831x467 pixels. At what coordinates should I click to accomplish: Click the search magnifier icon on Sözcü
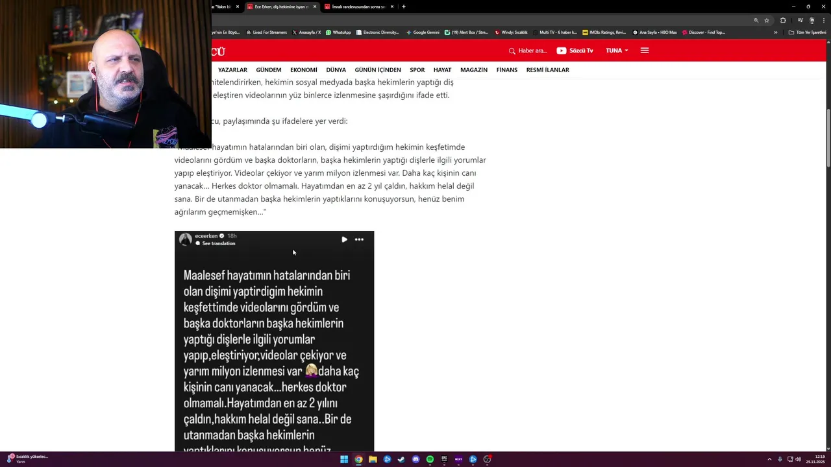[x=512, y=51]
